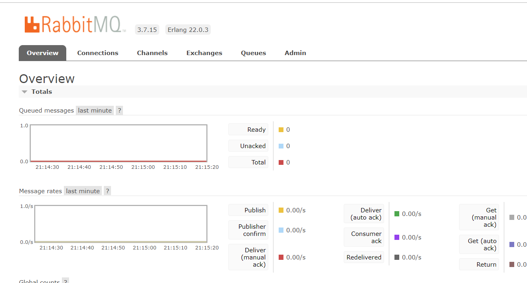Click the RabbitMQ logo

click(x=75, y=25)
